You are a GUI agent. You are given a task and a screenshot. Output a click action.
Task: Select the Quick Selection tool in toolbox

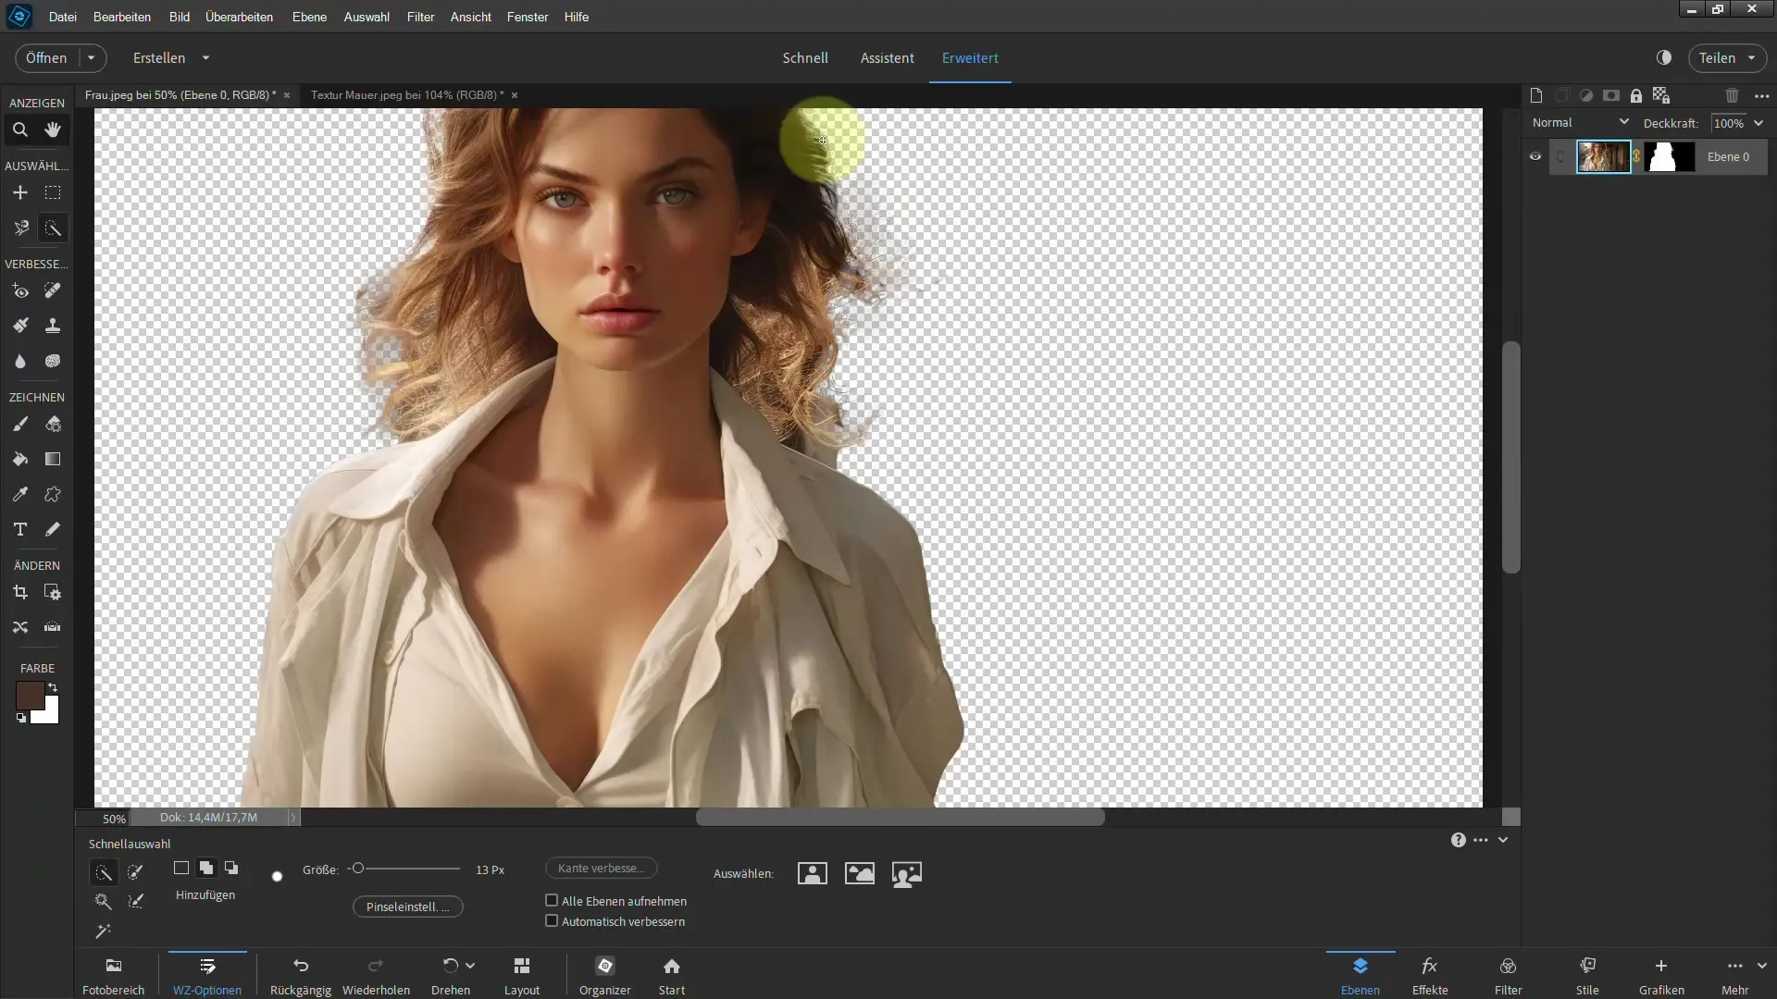(53, 228)
